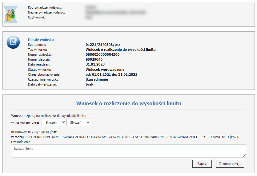257x176 pixels.
Task: Select request number 0800030000004300
Action: [102, 54]
